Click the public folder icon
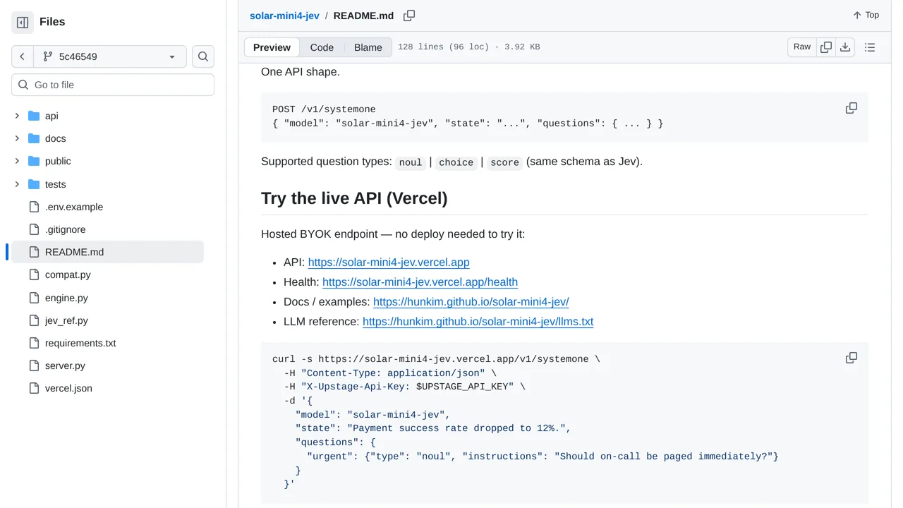The height and width of the screenshot is (508, 903). 34,161
